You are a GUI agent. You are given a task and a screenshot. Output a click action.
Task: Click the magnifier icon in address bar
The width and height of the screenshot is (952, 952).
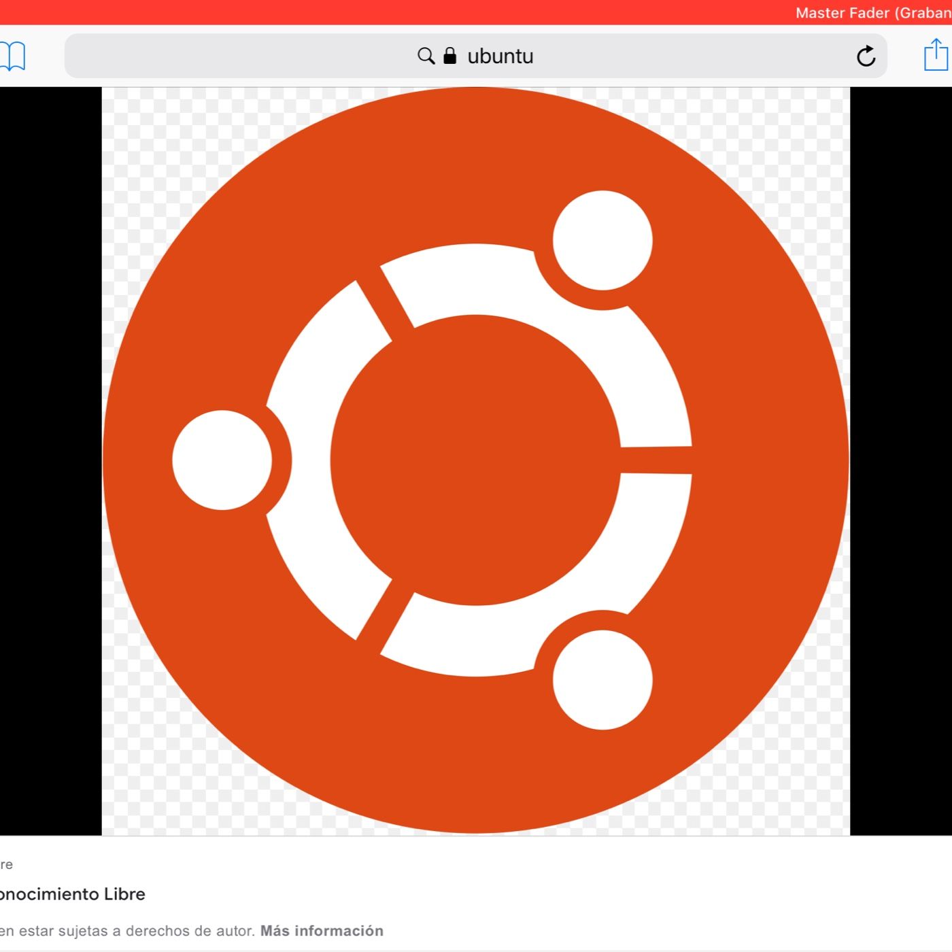[426, 56]
